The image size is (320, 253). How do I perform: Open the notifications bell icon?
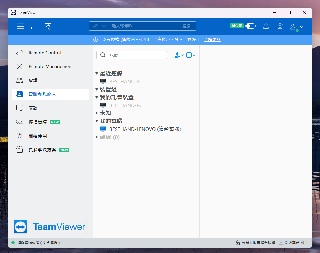(266, 26)
